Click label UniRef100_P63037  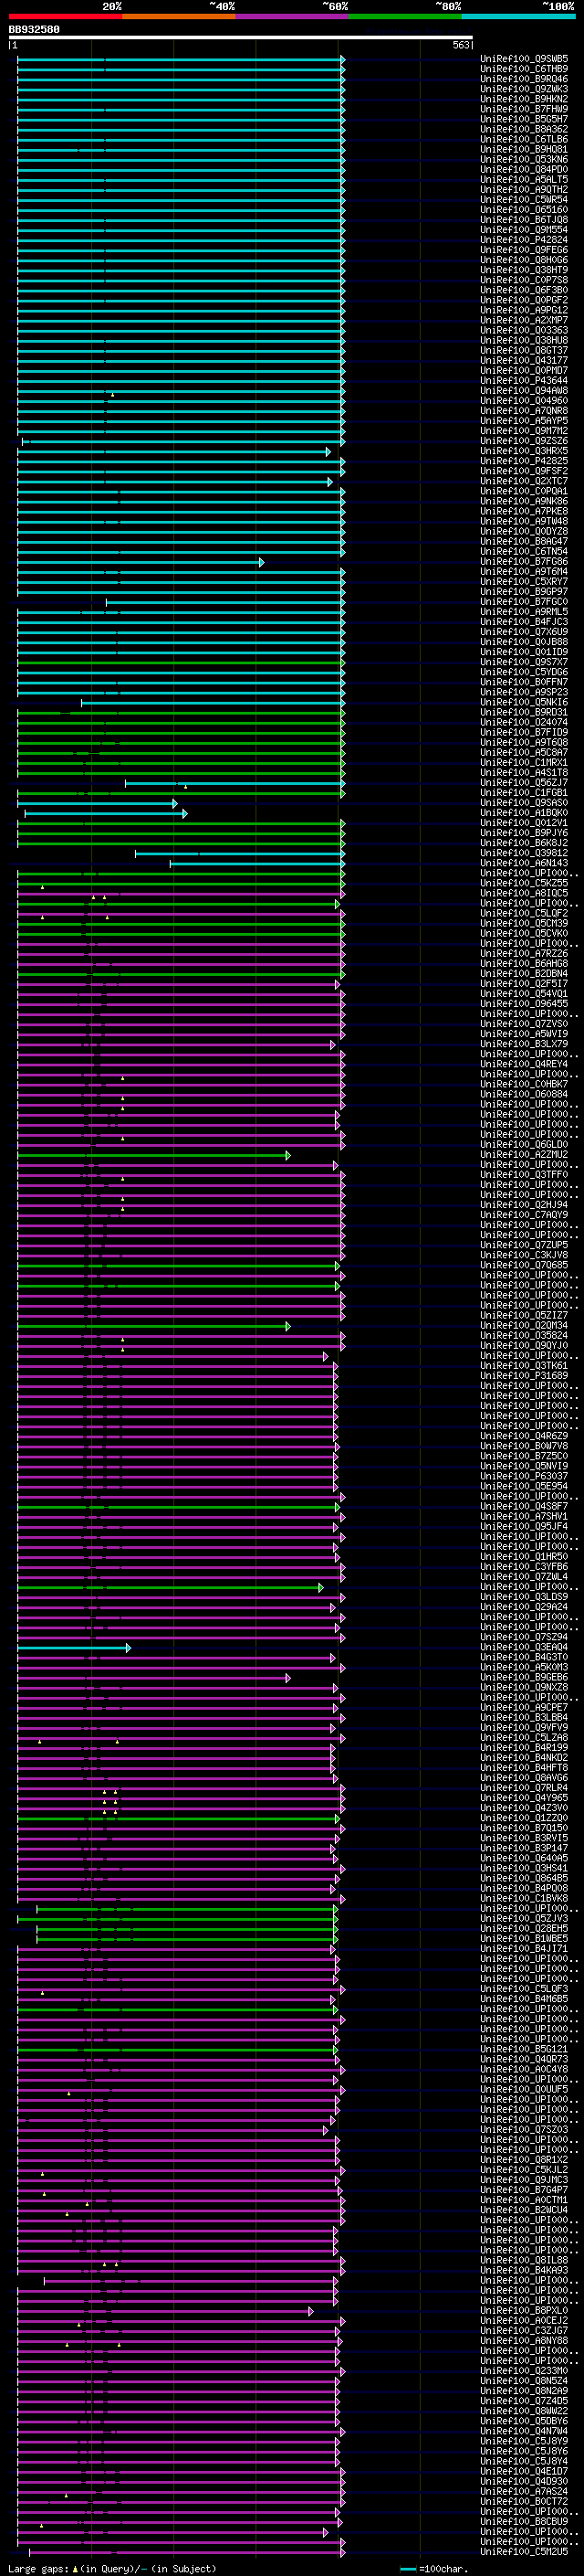(524, 1476)
